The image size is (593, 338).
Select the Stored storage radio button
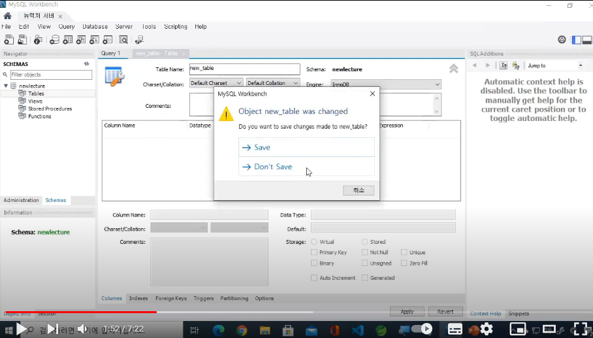[x=364, y=241]
